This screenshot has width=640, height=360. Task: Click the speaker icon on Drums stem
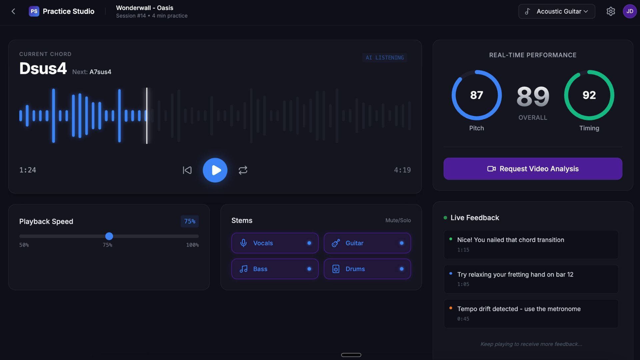[x=336, y=269]
